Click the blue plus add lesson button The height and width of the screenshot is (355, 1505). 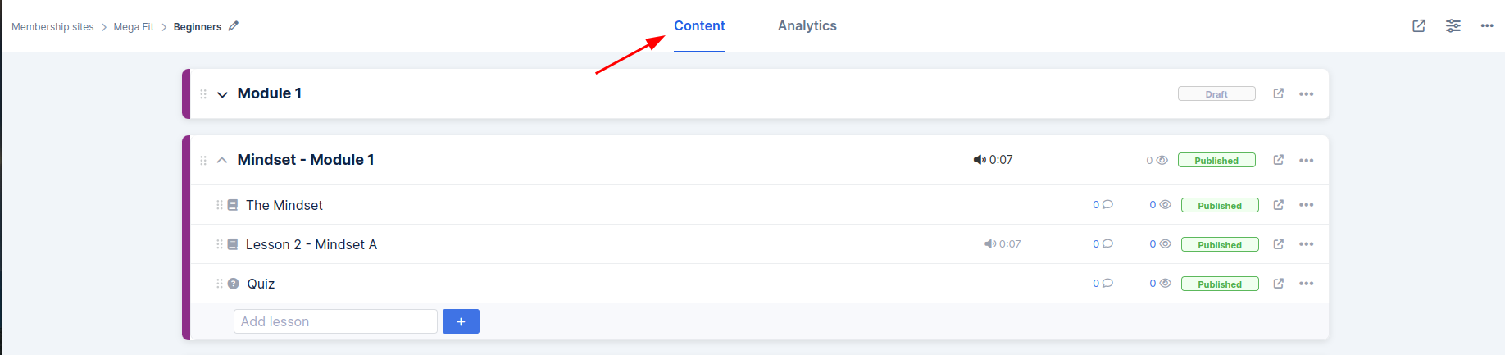point(461,321)
